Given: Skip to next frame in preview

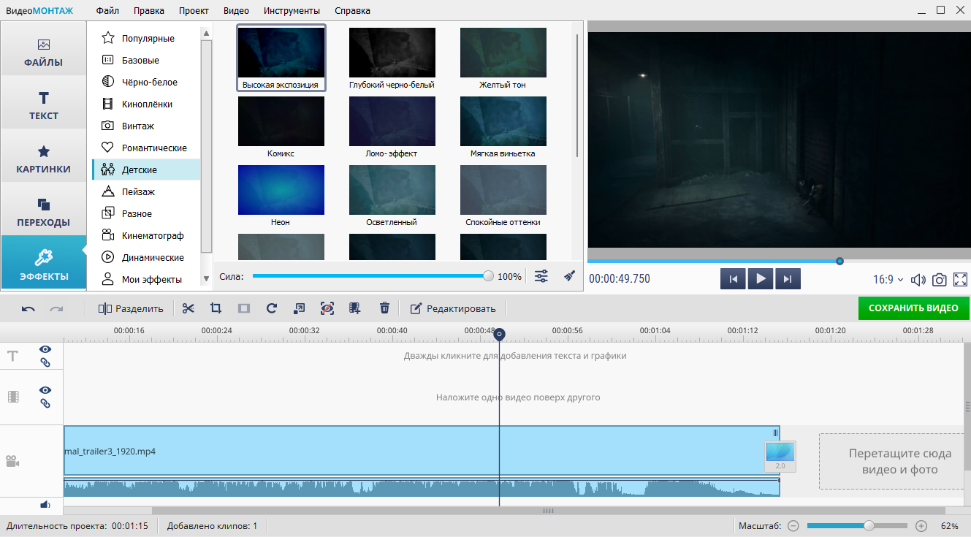Looking at the screenshot, I should coord(788,278).
